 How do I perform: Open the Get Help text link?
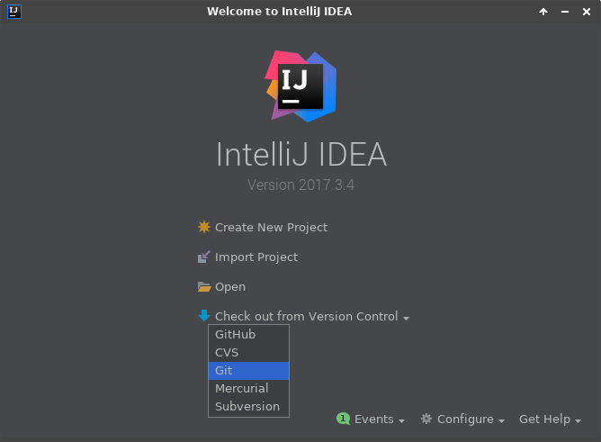click(x=544, y=419)
